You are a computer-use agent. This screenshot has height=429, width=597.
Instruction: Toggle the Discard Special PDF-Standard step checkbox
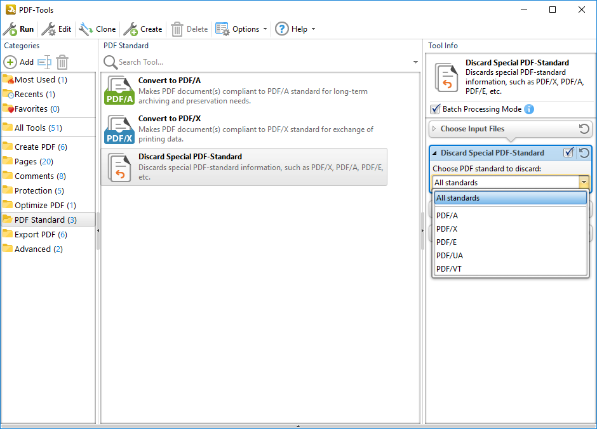point(569,153)
